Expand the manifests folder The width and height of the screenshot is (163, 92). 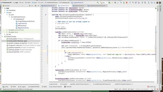(x=5, y=10)
